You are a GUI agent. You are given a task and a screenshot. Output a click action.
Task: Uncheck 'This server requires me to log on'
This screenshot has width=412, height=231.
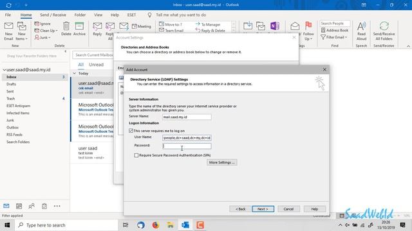coord(131,130)
